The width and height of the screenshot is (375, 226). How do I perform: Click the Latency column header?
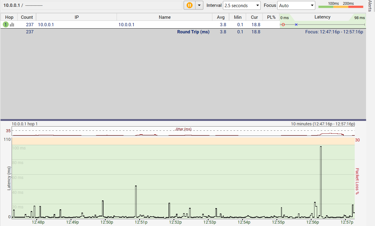(322, 17)
